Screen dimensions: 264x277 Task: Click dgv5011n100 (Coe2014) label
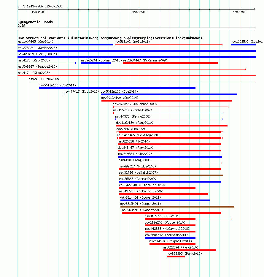tap(57, 85)
